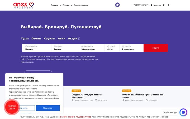Open the Туристы 2 взрослых selector
Image resolution: width=190 pixels, height=119 pixels.
131,48
